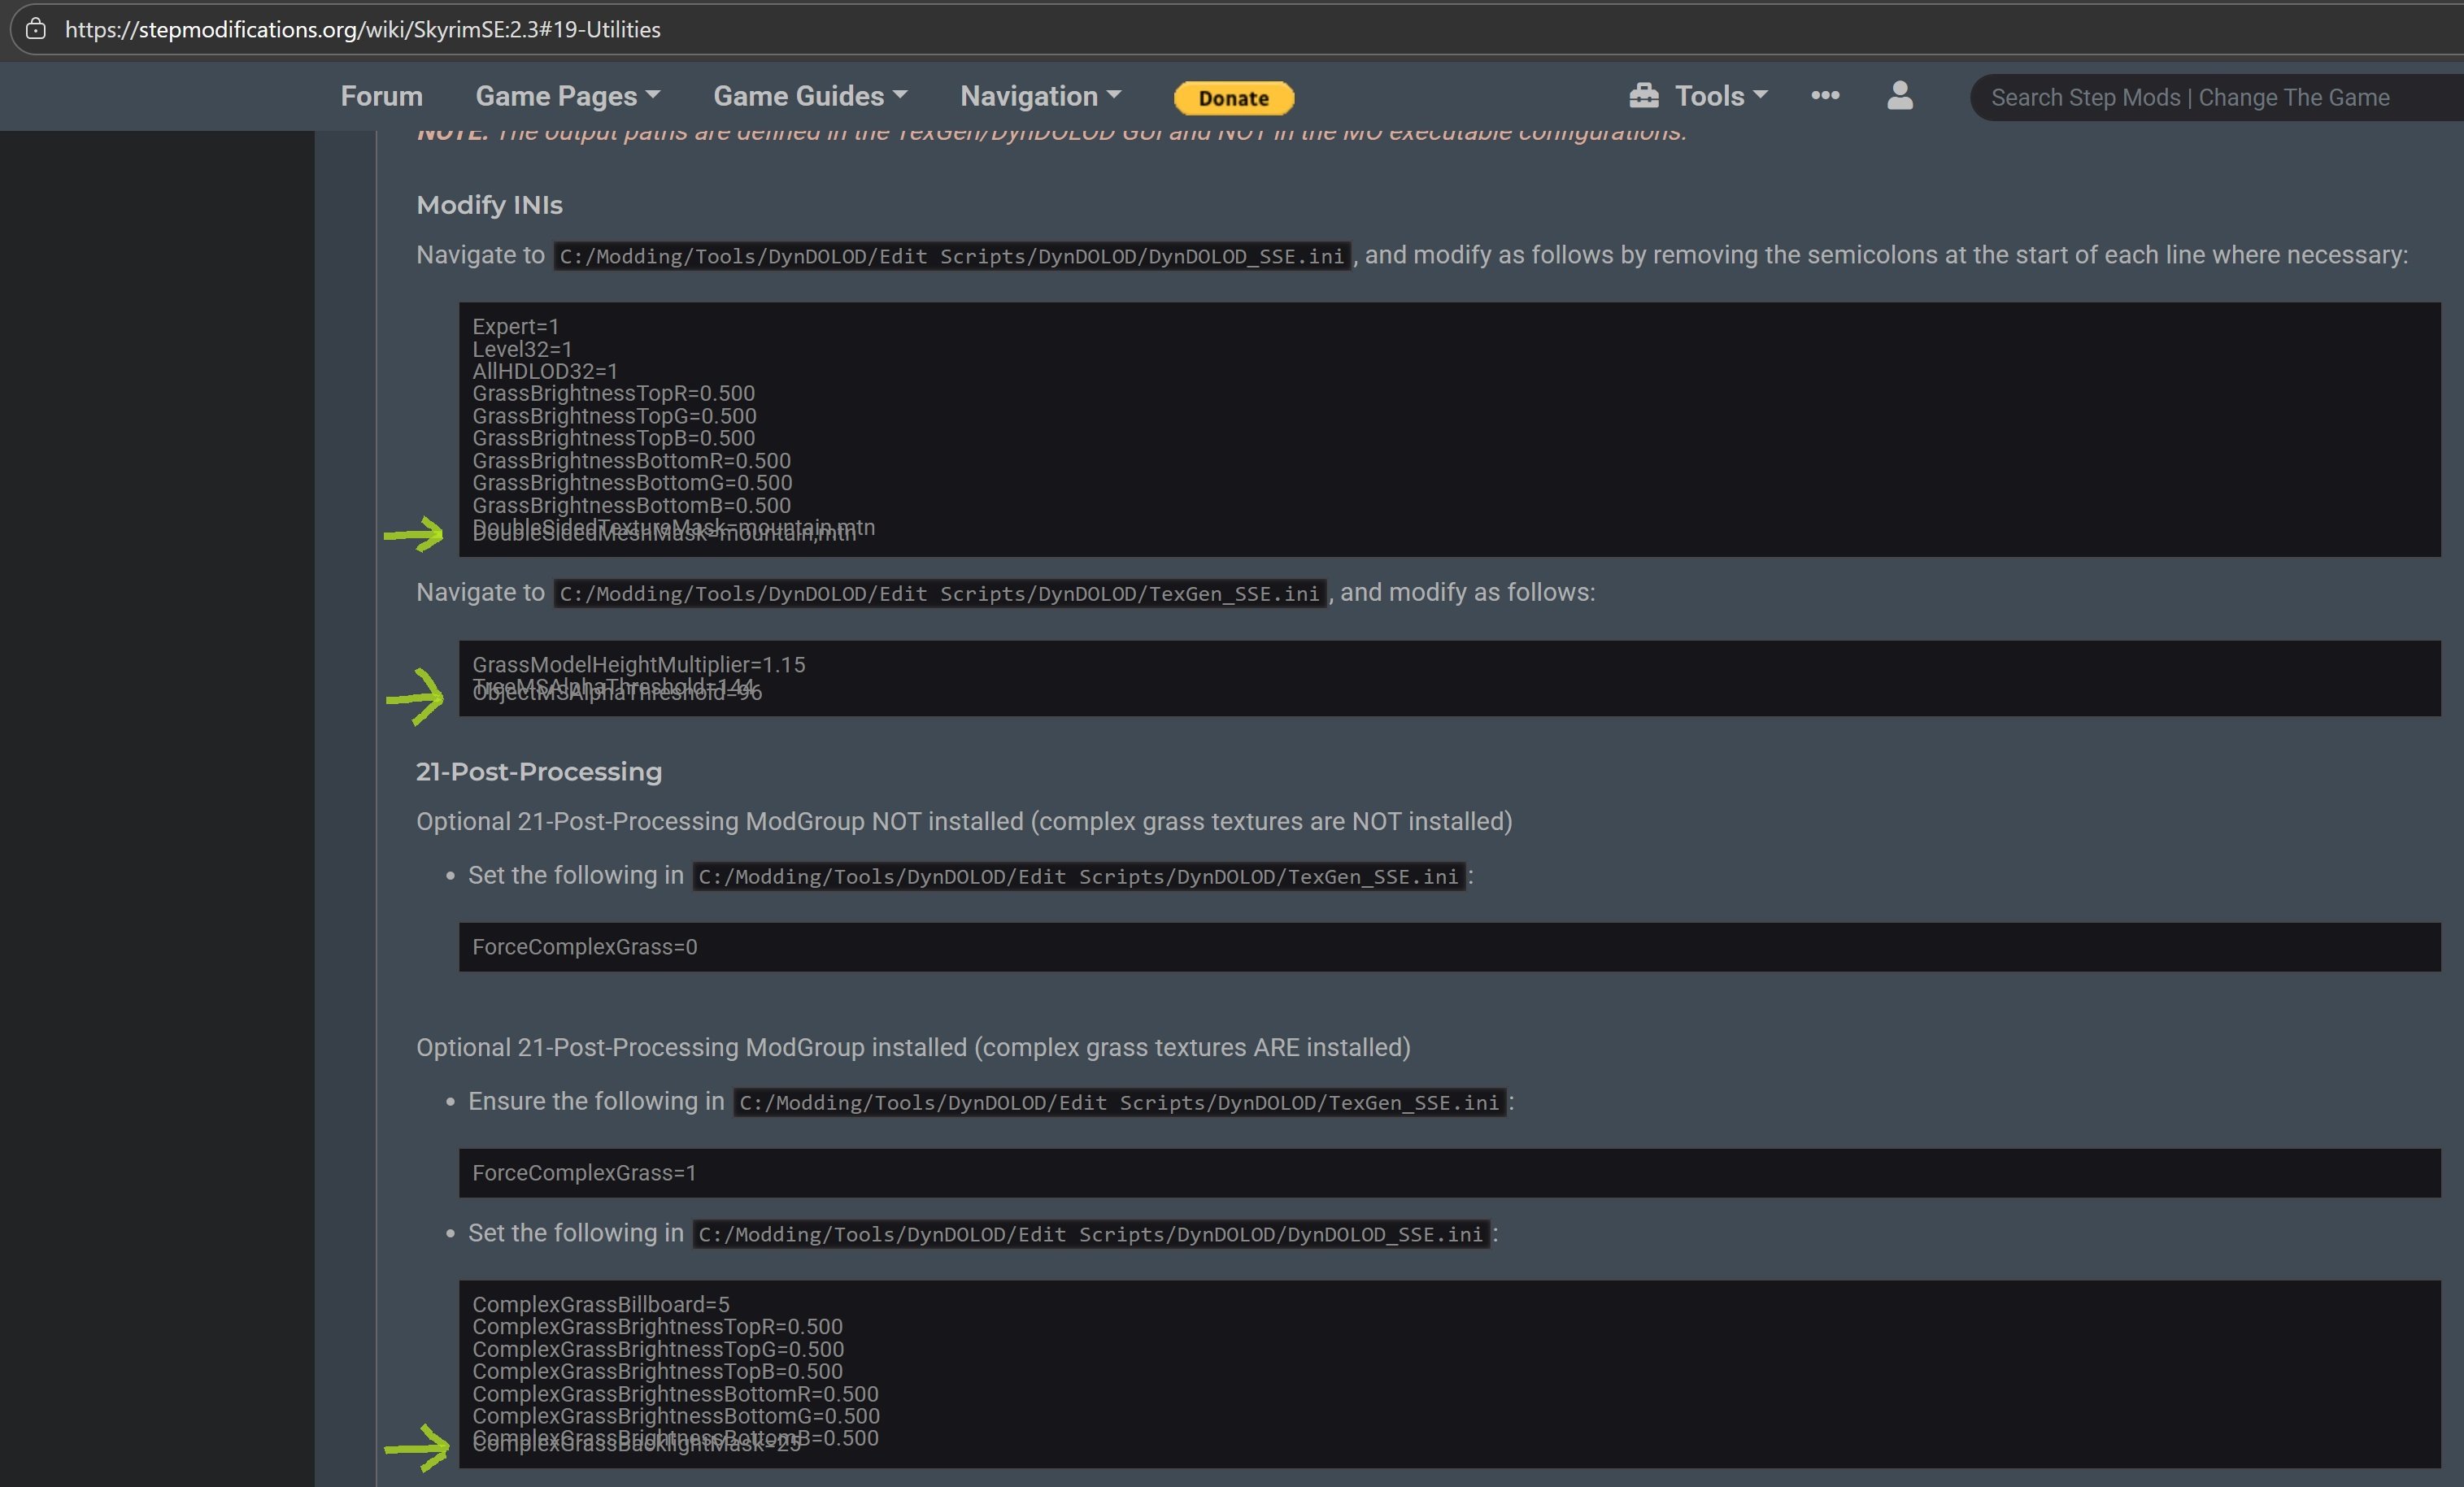The image size is (2464, 1487).
Task: Open the Tools toolbox icon
Action: coord(1643,96)
